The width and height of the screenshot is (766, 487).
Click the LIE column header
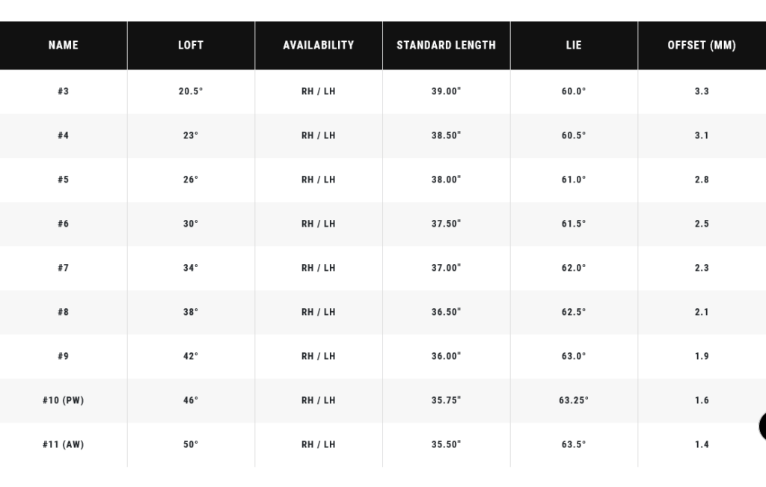click(574, 46)
